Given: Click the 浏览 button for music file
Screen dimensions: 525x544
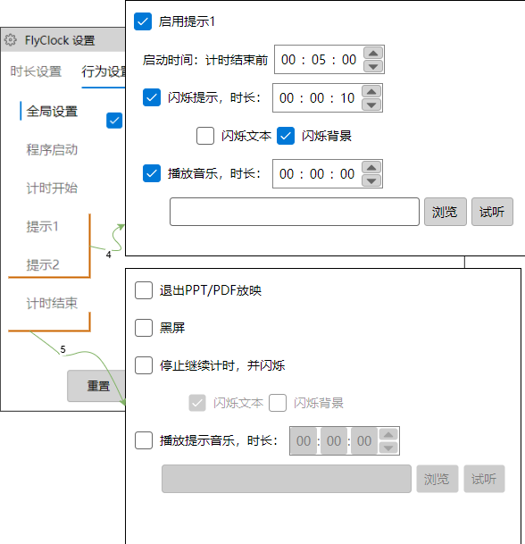Looking at the screenshot, I should (x=446, y=212).
